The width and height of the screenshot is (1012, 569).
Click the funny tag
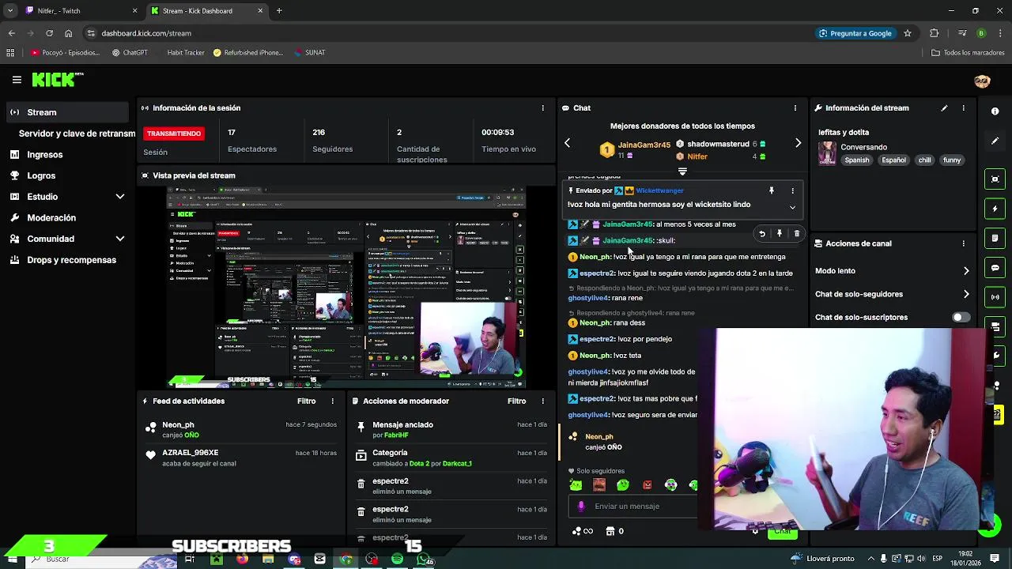click(x=952, y=160)
